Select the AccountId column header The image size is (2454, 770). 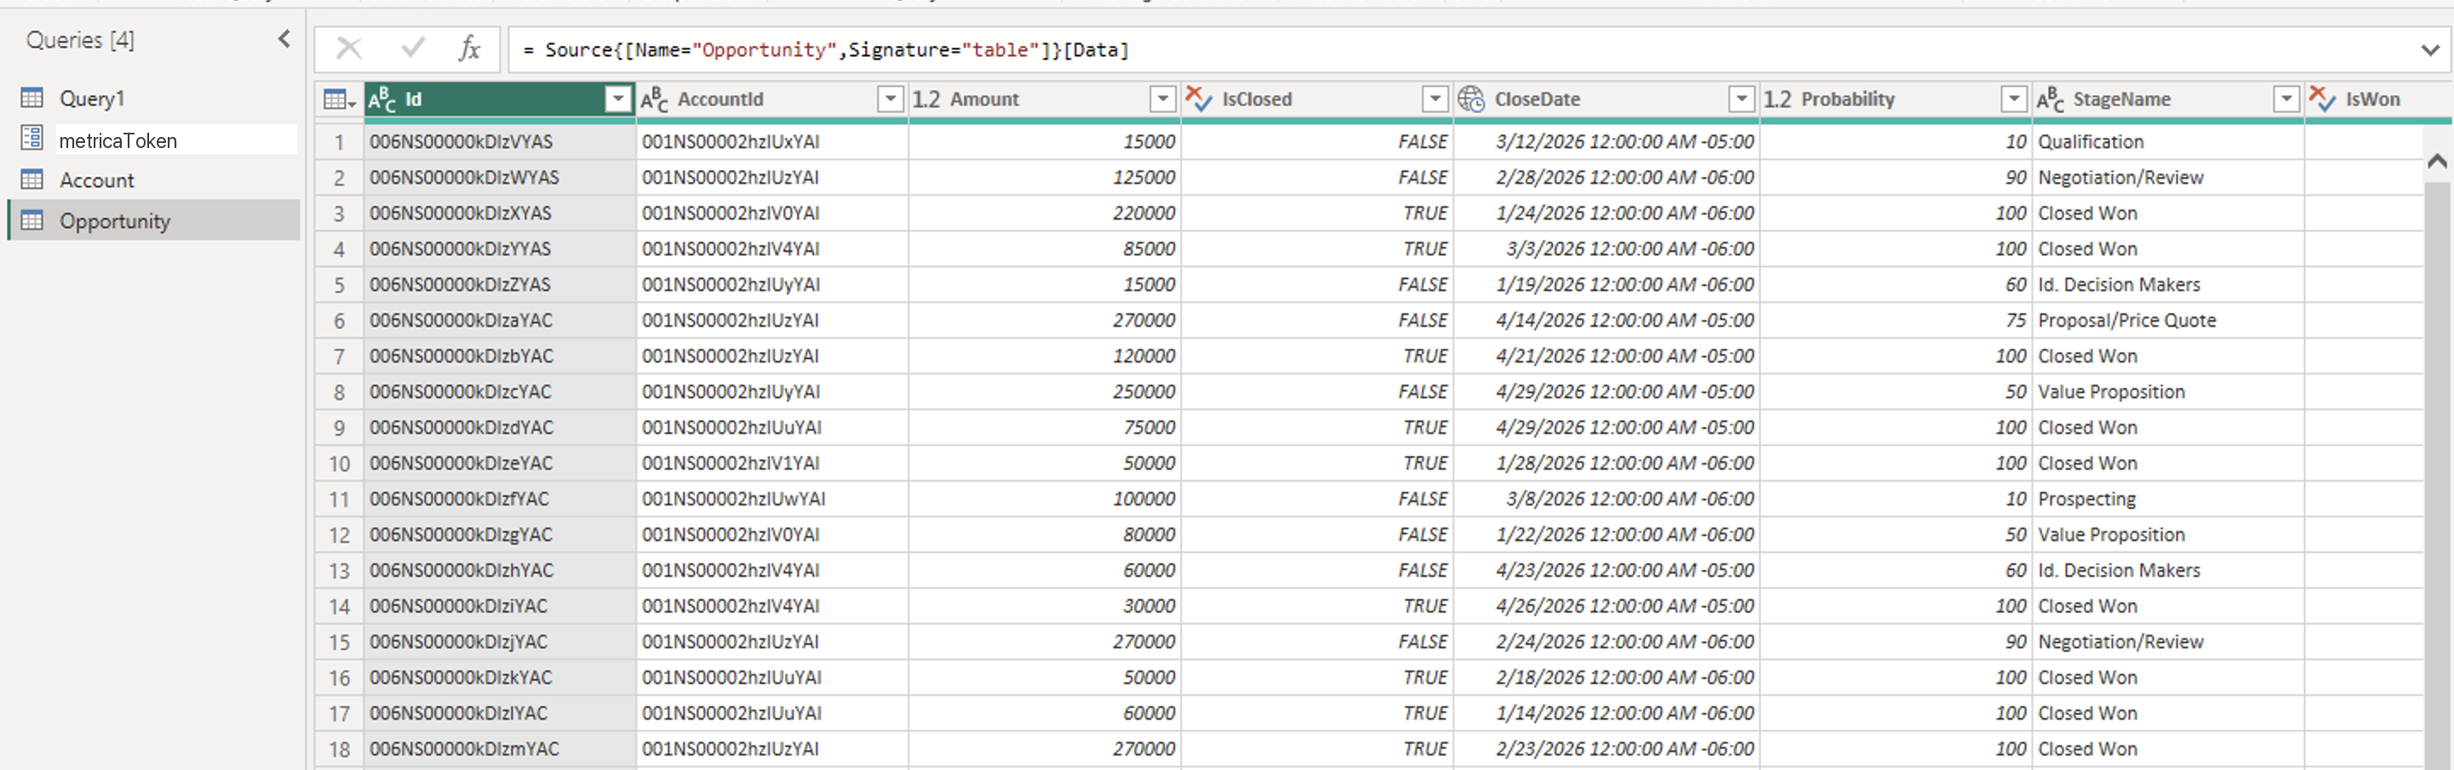click(x=772, y=99)
